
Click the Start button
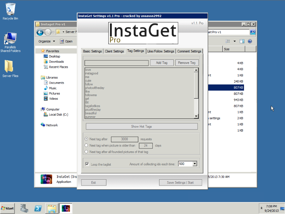[7, 208]
